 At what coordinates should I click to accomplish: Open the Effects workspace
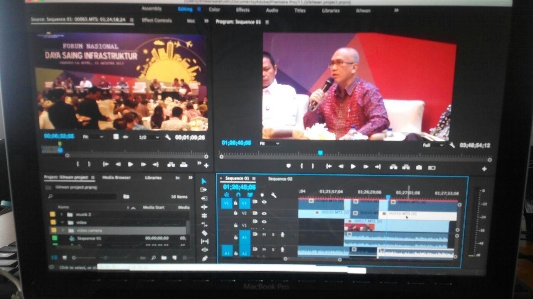[x=243, y=10]
